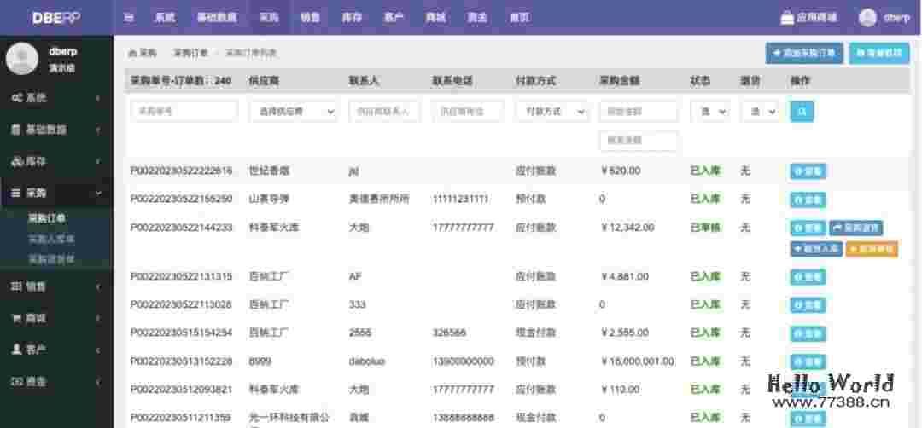
Task: View order P00220230522222616 details button
Action: pyautogui.click(x=808, y=171)
